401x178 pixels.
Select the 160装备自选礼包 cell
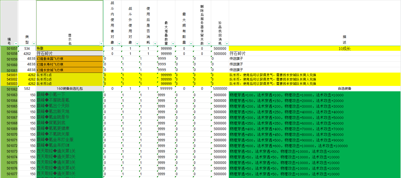[x=69, y=89]
